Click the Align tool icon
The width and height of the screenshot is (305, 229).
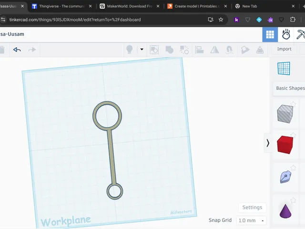[x=199, y=50]
